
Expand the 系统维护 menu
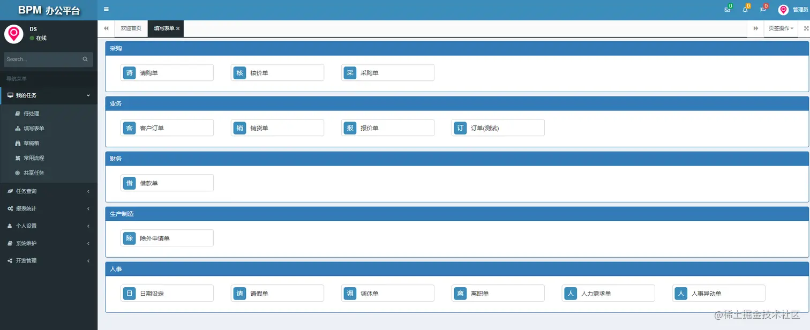coord(49,243)
